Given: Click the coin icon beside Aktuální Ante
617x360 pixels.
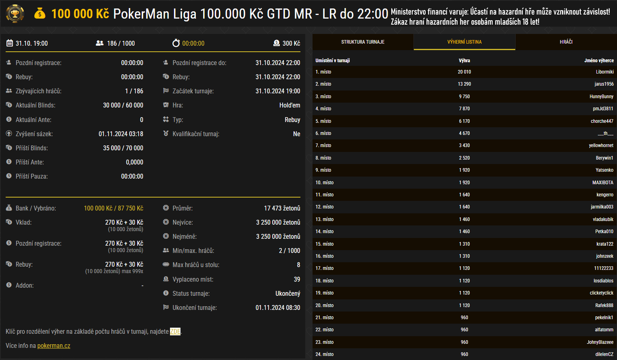Looking at the screenshot, I should (9, 120).
